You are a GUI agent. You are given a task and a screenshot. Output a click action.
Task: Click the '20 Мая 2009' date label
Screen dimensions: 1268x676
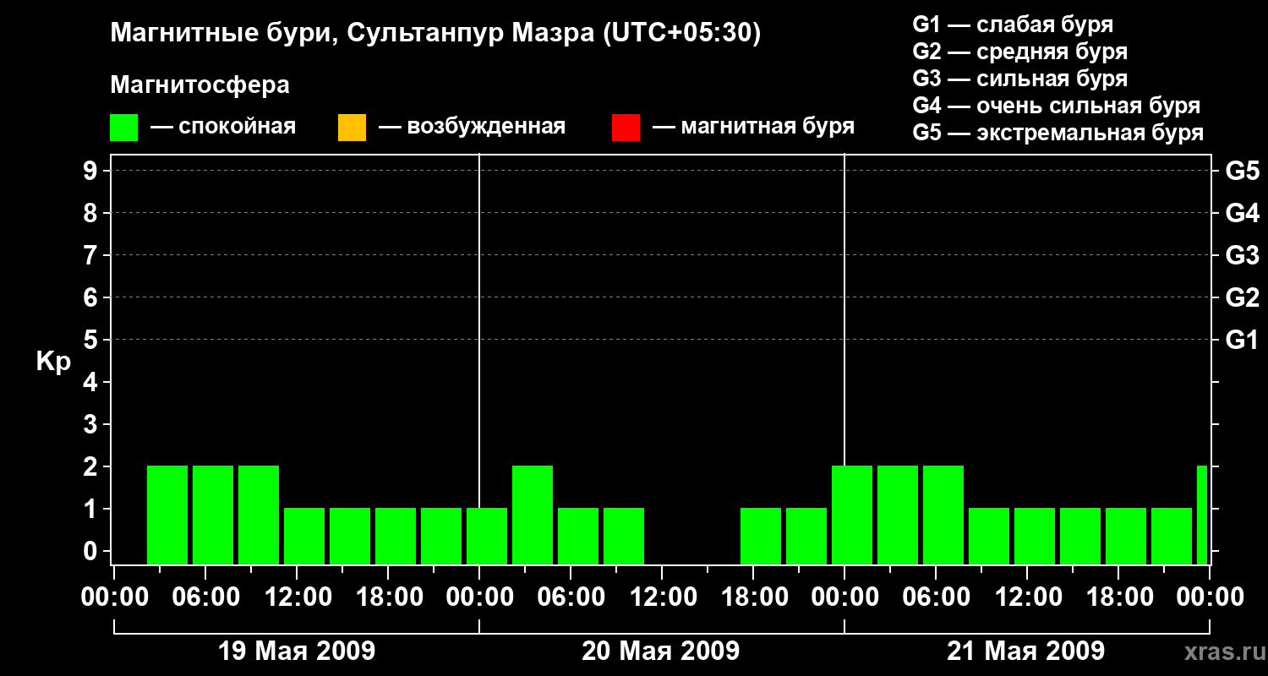[x=661, y=651]
